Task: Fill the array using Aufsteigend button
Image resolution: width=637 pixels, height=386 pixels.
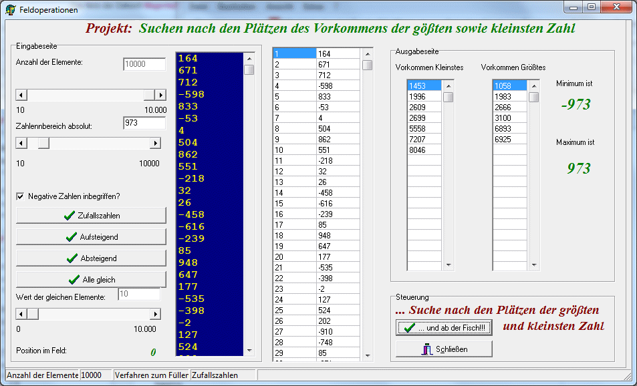Action: click(91, 236)
